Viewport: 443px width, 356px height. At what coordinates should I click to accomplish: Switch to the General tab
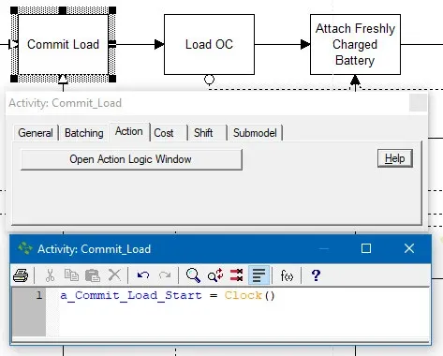[36, 133]
